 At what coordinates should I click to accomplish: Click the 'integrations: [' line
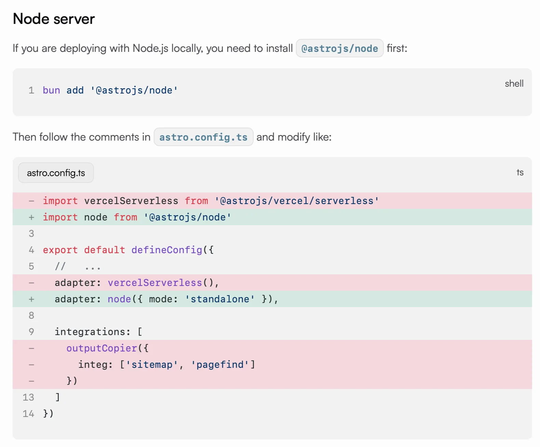(98, 332)
